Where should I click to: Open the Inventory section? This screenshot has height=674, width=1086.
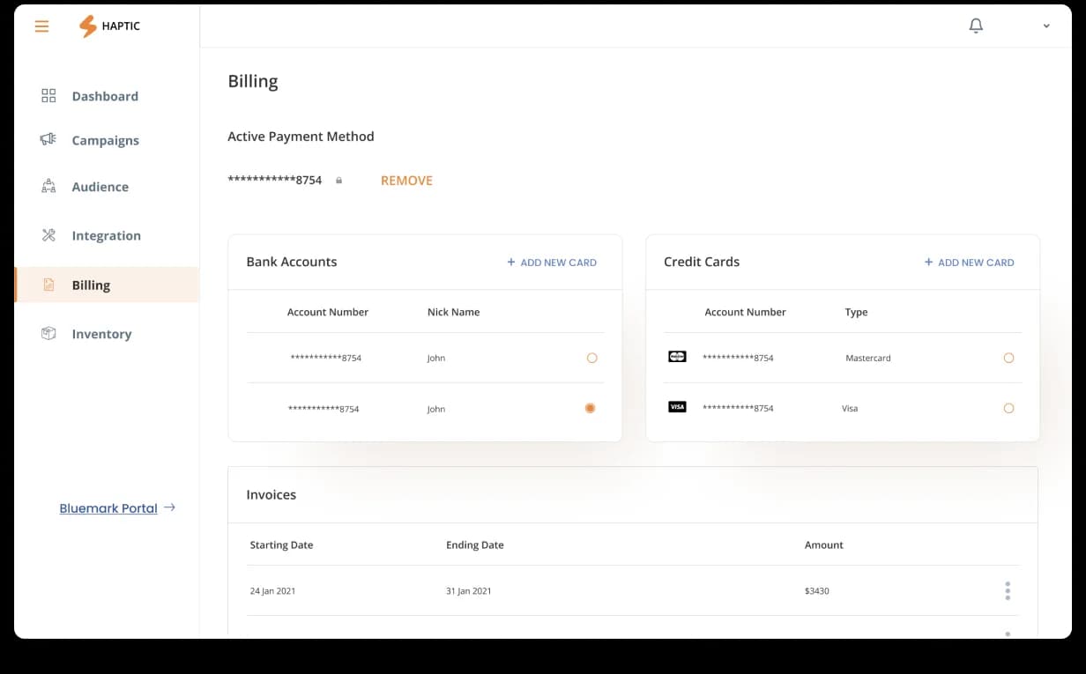pyautogui.click(x=101, y=334)
